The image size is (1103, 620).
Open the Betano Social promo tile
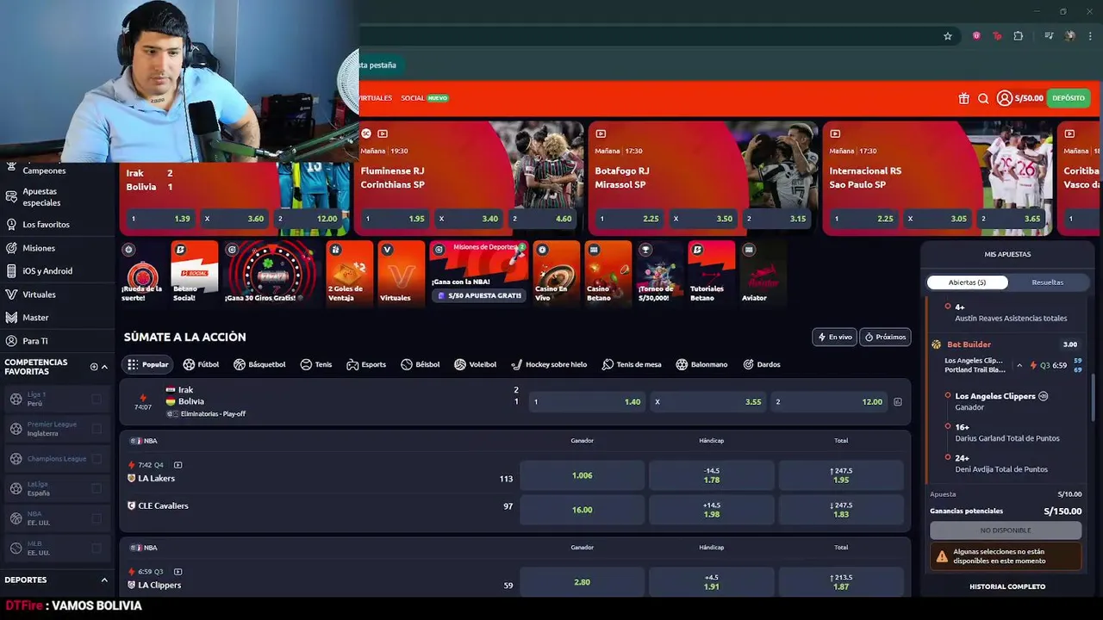[x=194, y=273]
